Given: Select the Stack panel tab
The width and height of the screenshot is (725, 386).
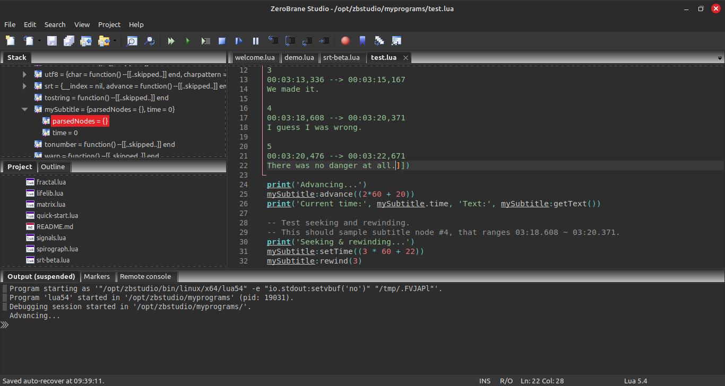Looking at the screenshot, I should pyautogui.click(x=17, y=57).
